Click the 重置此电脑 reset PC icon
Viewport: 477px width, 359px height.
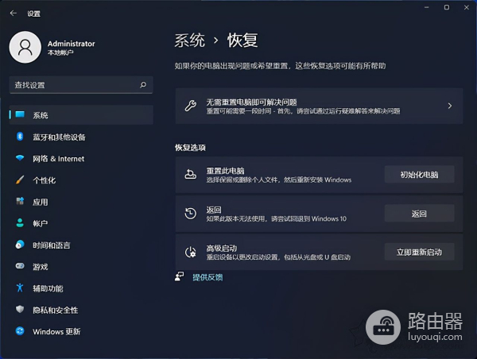[x=191, y=175]
